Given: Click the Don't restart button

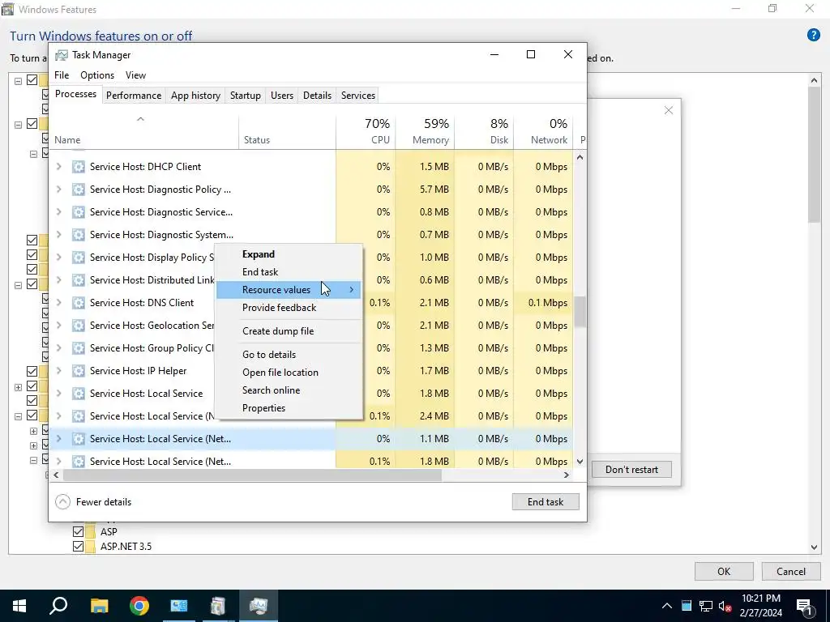Looking at the screenshot, I should pos(631,470).
